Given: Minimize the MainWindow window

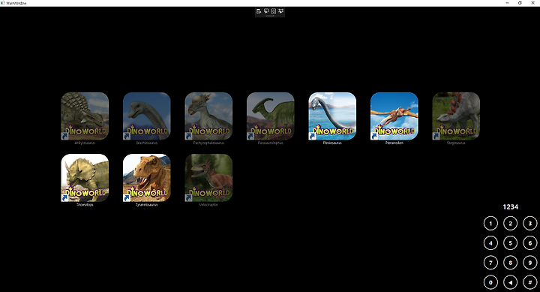Looking at the screenshot, I should tap(507, 3).
